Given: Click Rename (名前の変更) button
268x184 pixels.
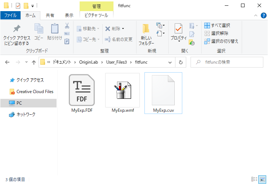Looking at the screenshot, I should 119,40.
